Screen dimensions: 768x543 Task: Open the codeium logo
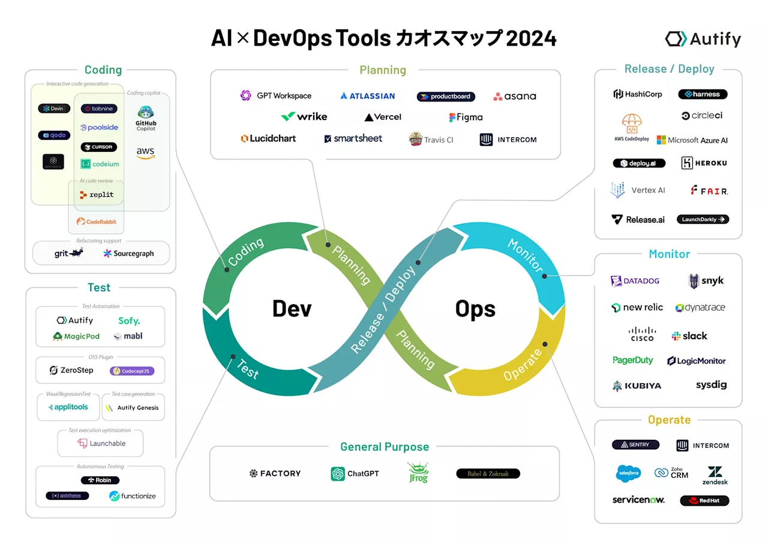100,164
